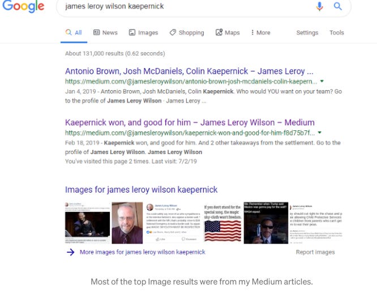Expand the dropdown arrow beside the kaepernick-won URL
This screenshot has height=293, width=377.
(x=319, y=133)
